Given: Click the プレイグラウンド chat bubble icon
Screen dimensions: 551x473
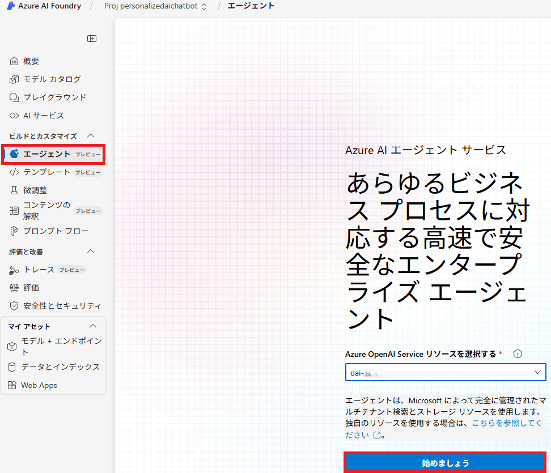Looking at the screenshot, I should click(14, 97).
